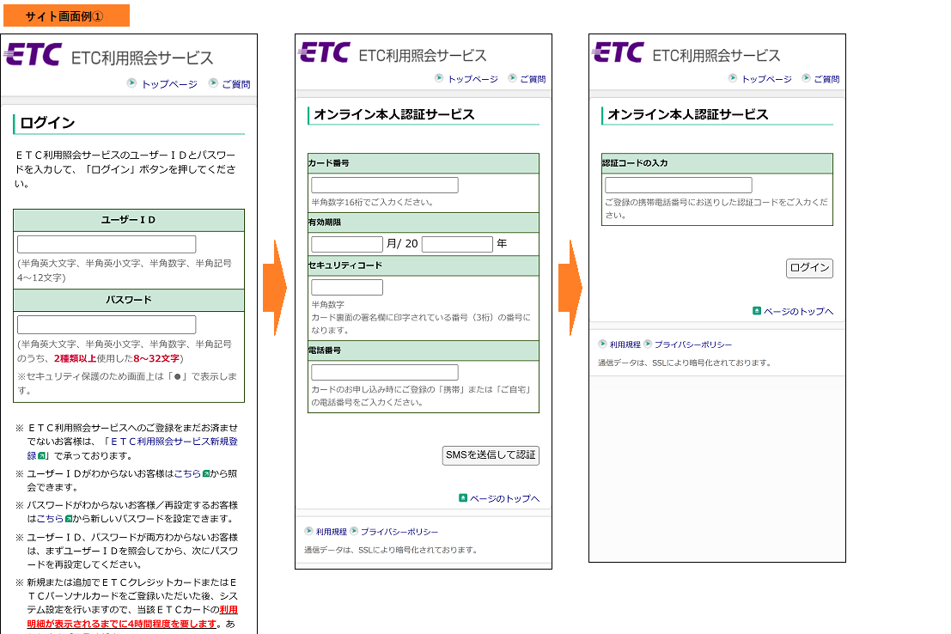Image resolution: width=951 pixels, height=634 pixels.
Task: Click arrow icon beside auth code screen ご質問
Action: [806, 77]
